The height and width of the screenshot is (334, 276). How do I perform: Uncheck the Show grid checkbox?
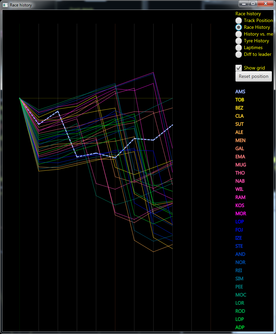[x=238, y=68]
